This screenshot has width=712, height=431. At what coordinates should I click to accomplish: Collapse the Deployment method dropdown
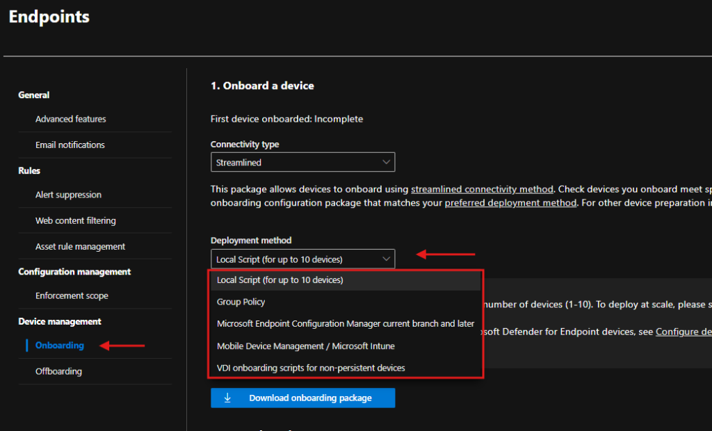point(302,259)
